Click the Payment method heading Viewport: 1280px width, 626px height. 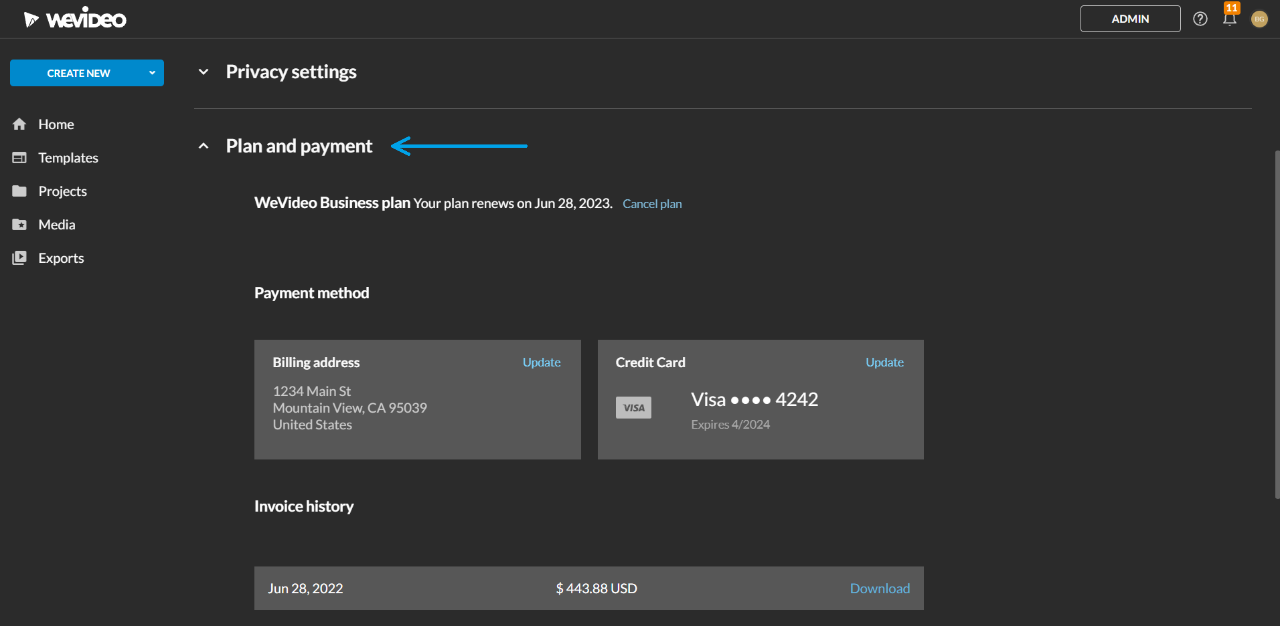point(311,293)
